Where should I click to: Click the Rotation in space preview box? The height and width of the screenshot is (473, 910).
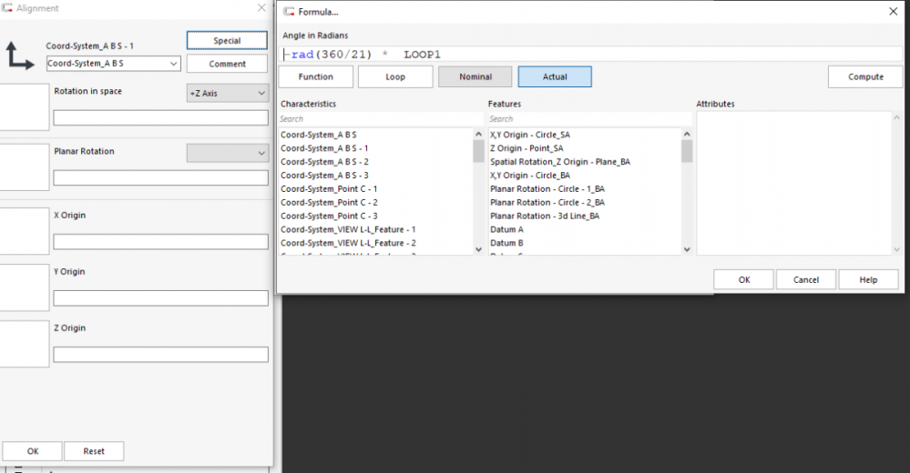coord(24,106)
